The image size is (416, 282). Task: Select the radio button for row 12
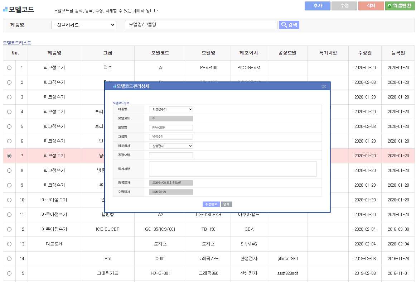click(9, 229)
